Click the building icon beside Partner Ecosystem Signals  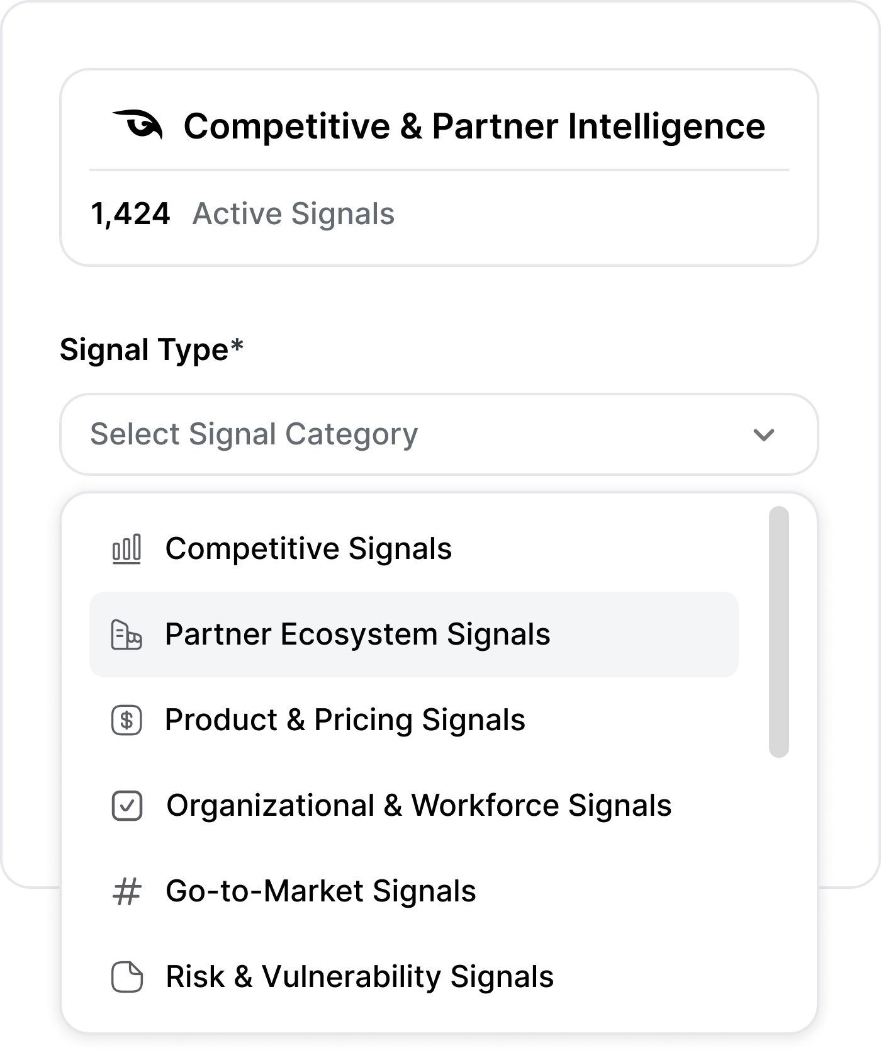point(126,635)
